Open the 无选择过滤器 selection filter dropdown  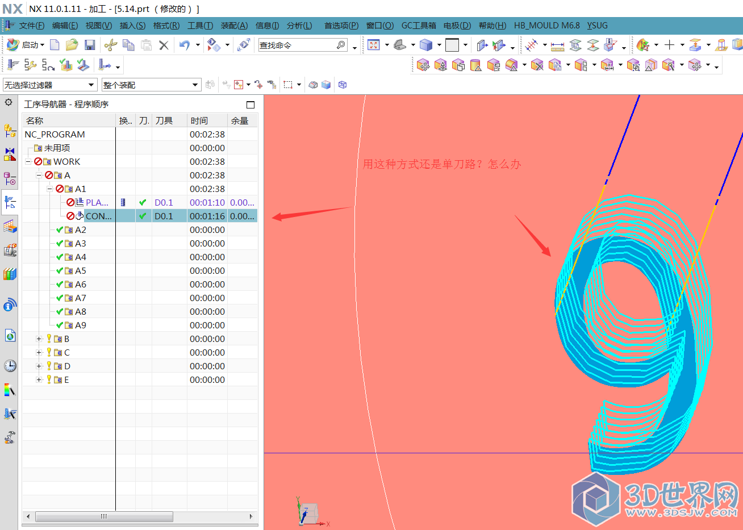tap(50, 85)
